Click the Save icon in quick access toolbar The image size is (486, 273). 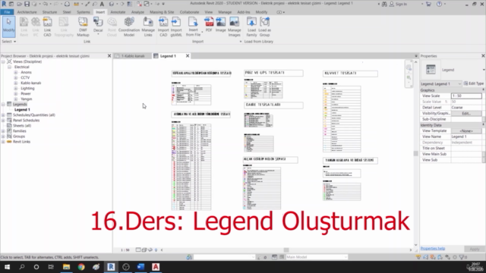pos(27,4)
